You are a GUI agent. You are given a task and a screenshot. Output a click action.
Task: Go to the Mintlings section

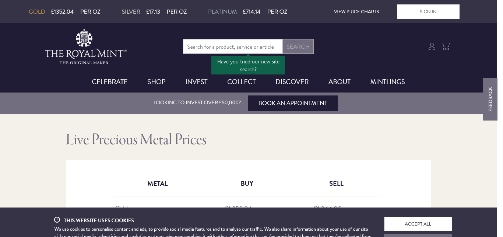pyautogui.click(x=387, y=82)
